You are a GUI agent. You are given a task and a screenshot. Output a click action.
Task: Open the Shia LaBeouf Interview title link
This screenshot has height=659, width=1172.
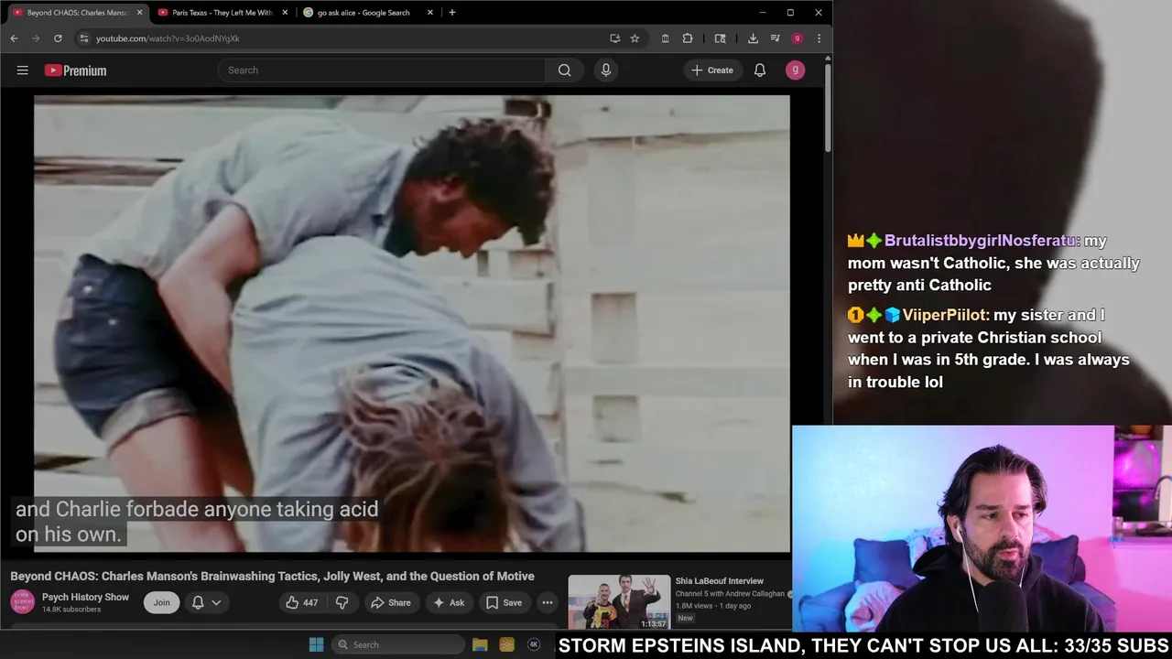719,580
